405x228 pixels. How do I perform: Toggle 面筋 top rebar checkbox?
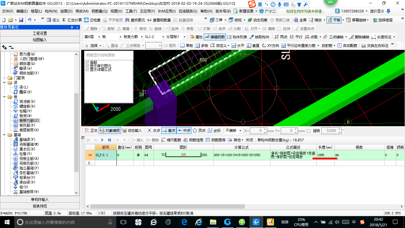pos(87,63)
